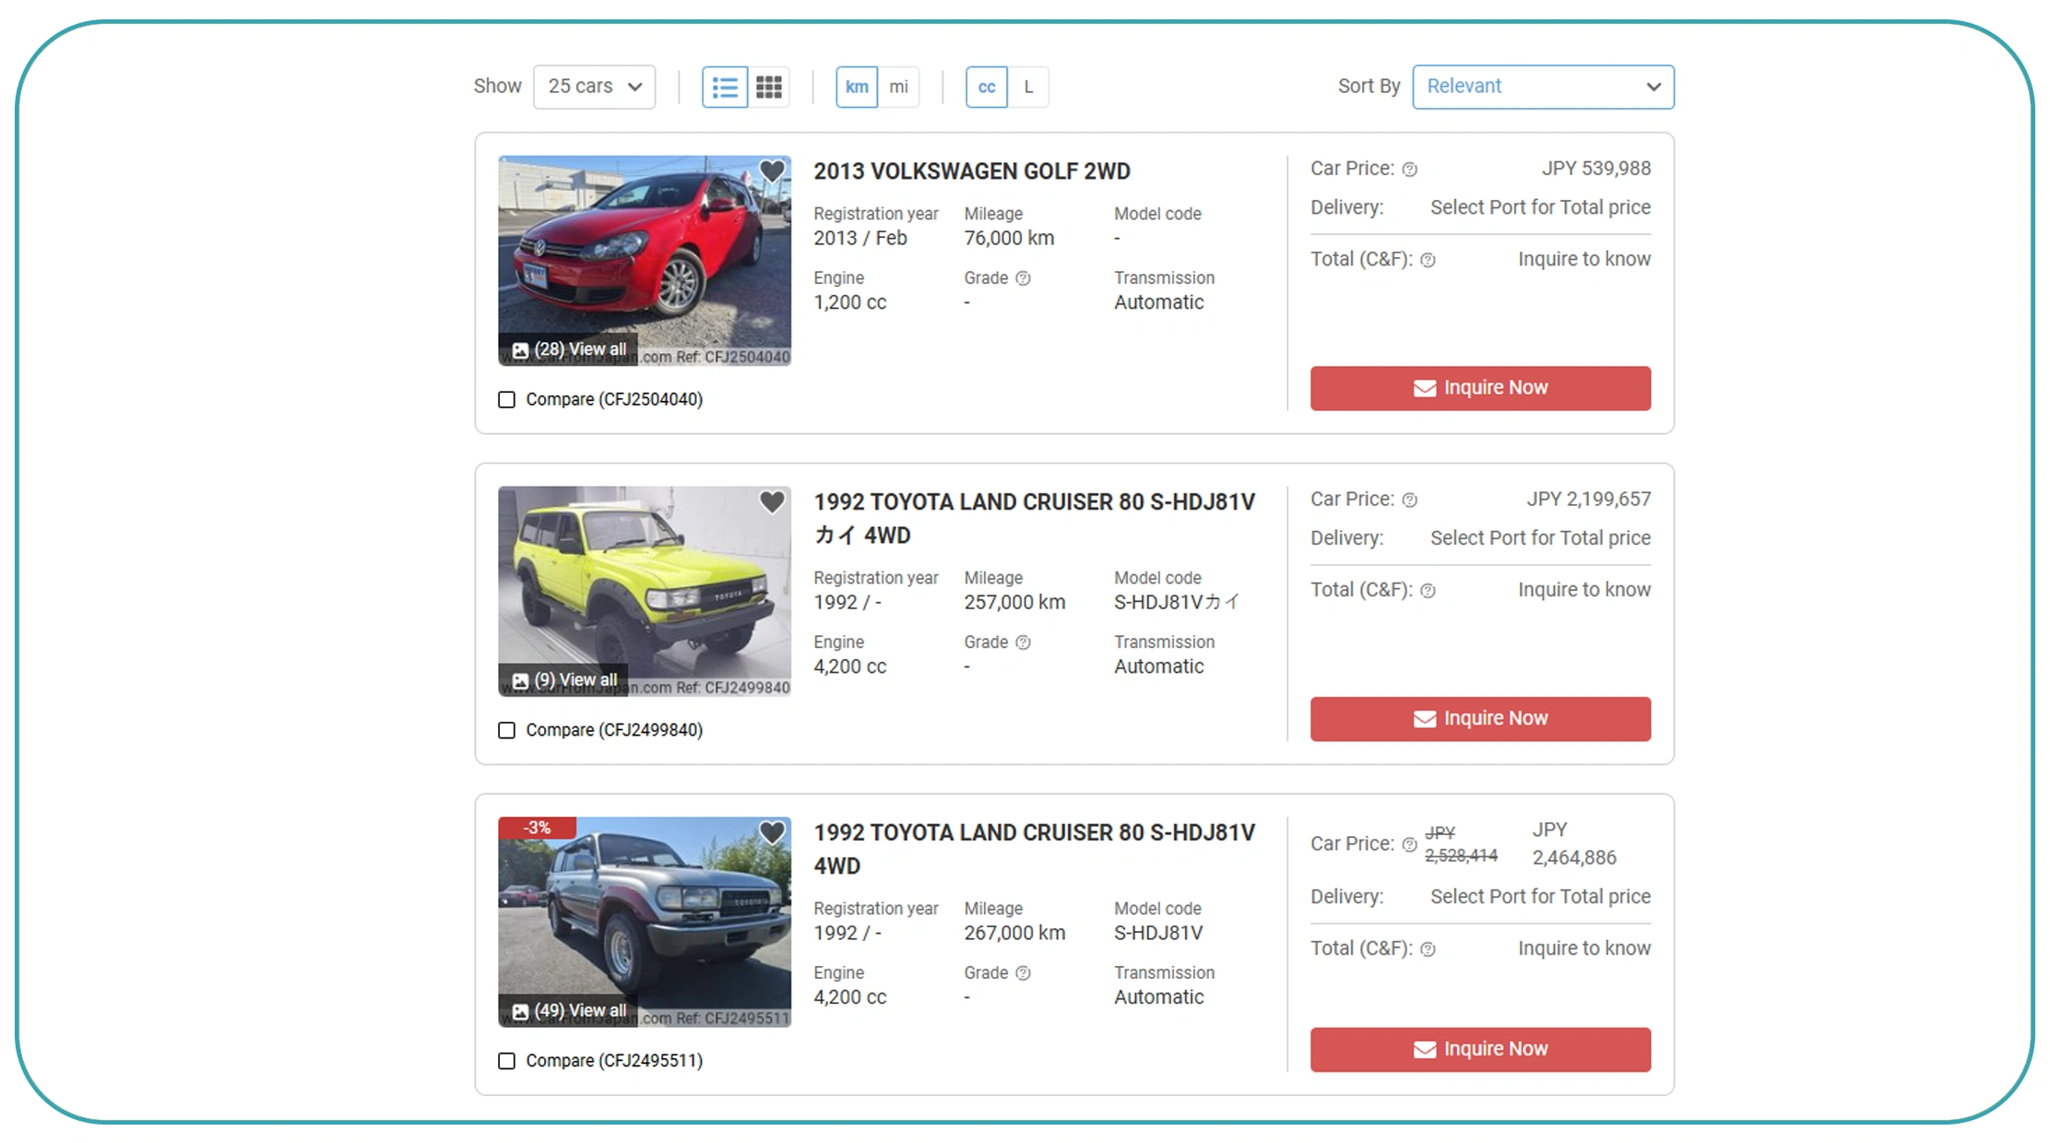Viewport: 2050px width, 1143px height.
Task: Open Grade help icon on the yellow Land Cruiser
Action: click(1024, 642)
